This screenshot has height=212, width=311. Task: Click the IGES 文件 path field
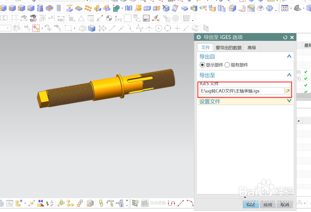[242, 91]
